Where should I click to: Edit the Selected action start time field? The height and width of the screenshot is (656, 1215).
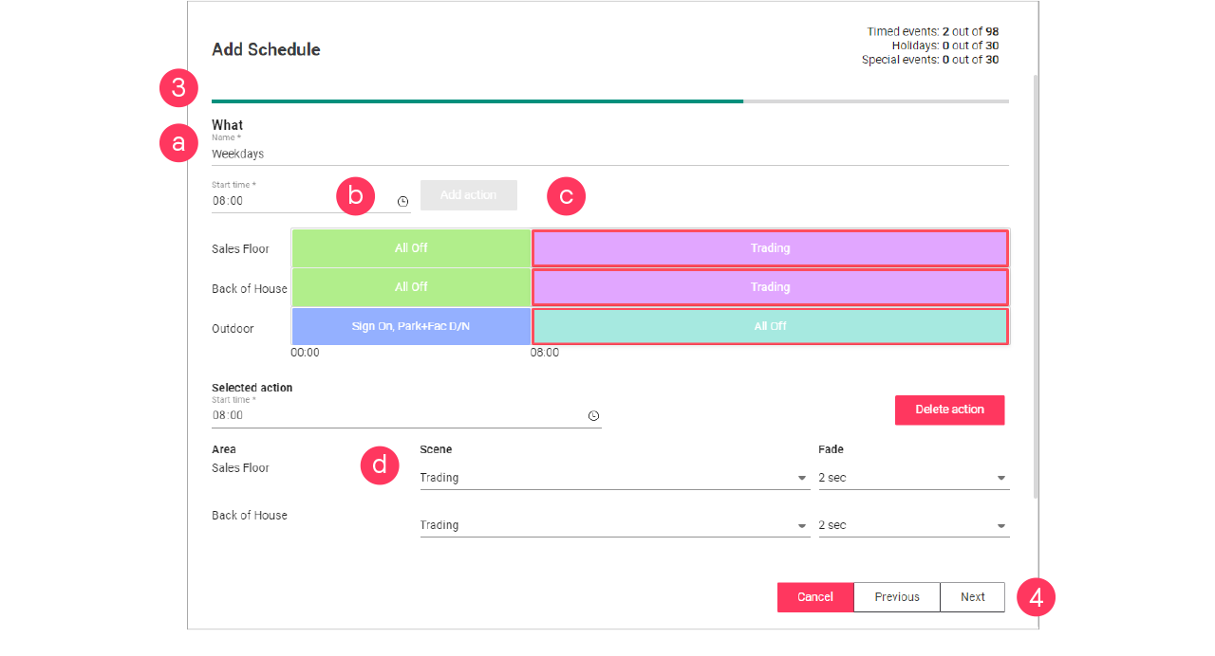click(x=285, y=412)
